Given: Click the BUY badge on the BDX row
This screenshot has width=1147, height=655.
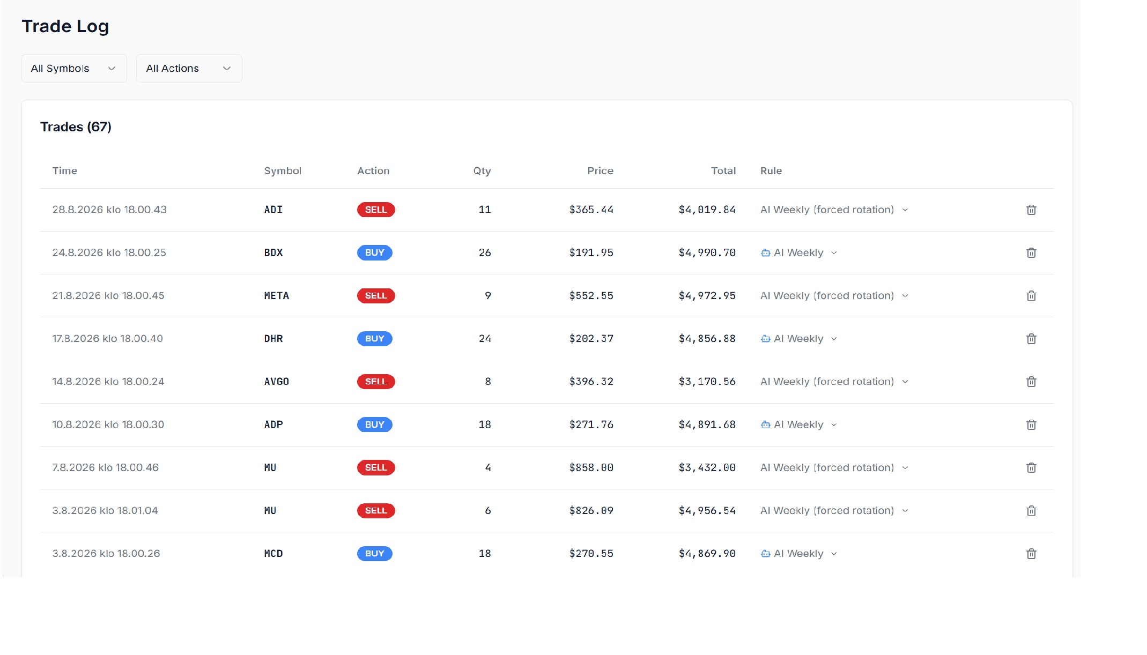Looking at the screenshot, I should (374, 252).
